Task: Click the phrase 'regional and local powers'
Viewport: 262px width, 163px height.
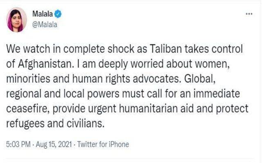Action: click(x=63, y=94)
